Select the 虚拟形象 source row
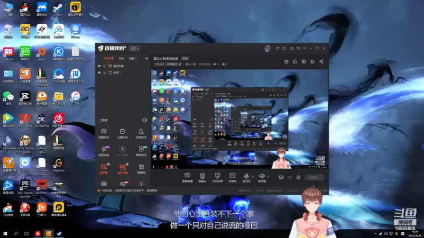424x238 pixels. pyautogui.click(x=122, y=66)
